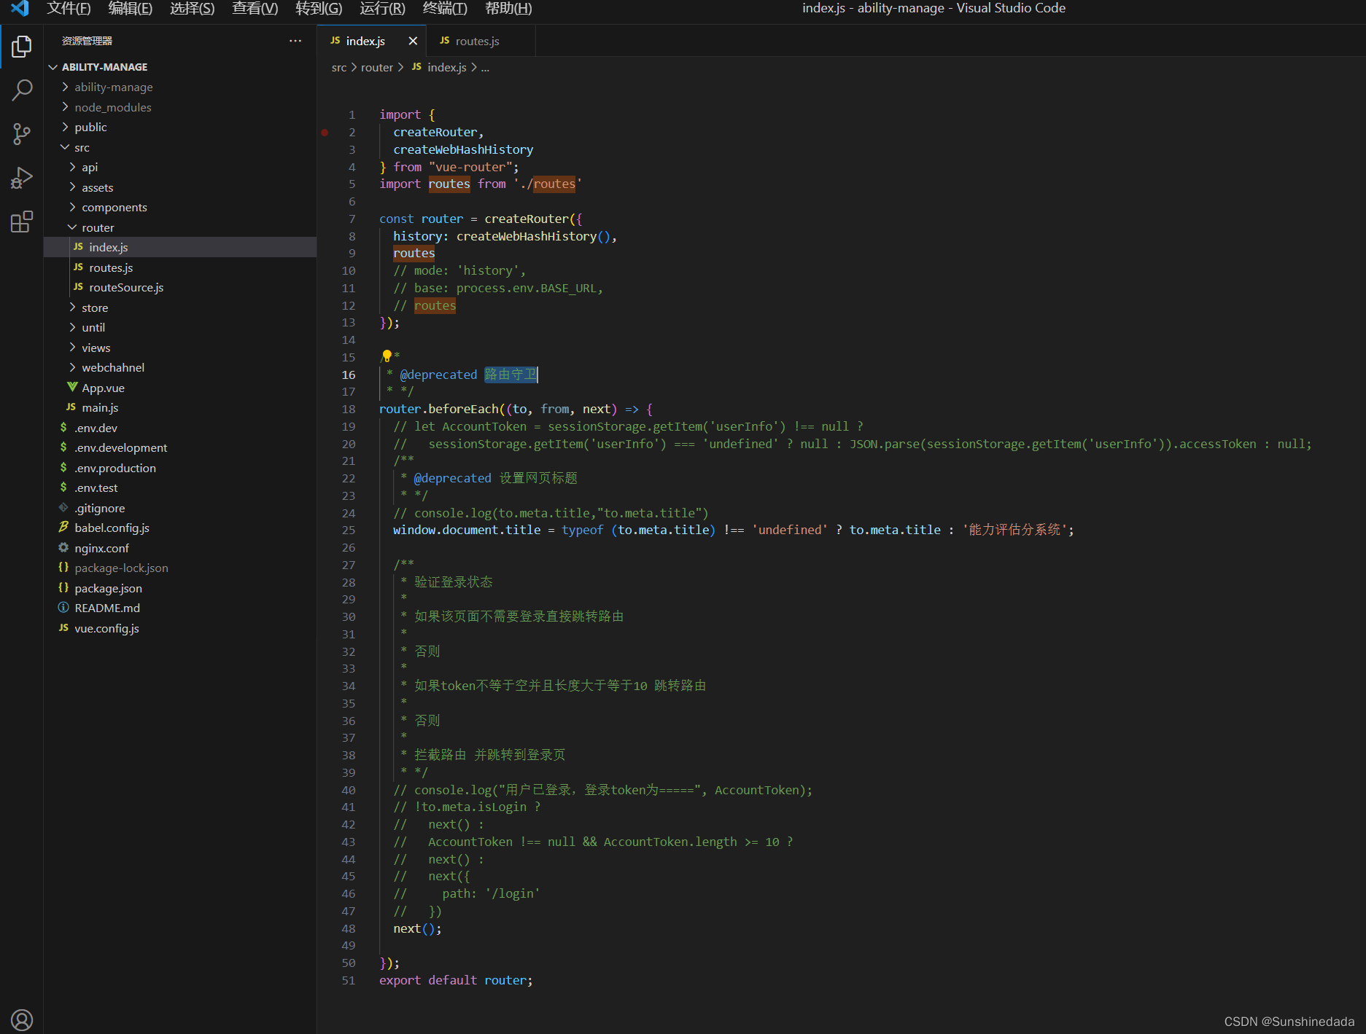Open the 文件(F) menu

(x=69, y=8)
